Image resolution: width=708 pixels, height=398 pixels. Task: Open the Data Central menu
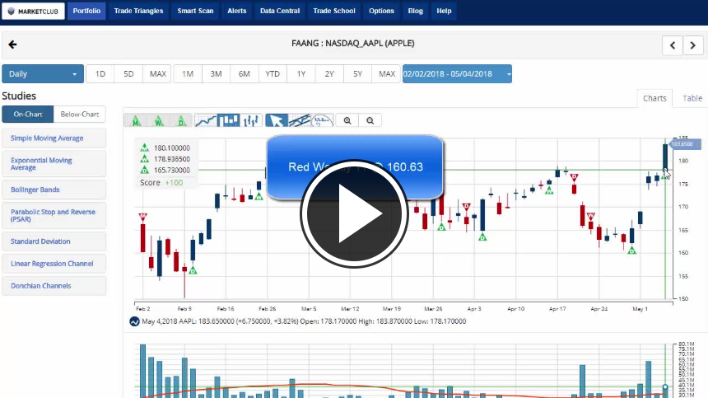pos(280,11)
